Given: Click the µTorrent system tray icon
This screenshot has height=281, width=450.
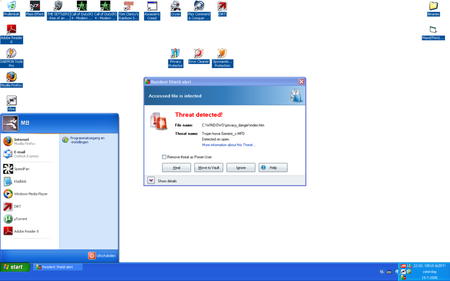Looking at the screenshot, I should [409, 271].
